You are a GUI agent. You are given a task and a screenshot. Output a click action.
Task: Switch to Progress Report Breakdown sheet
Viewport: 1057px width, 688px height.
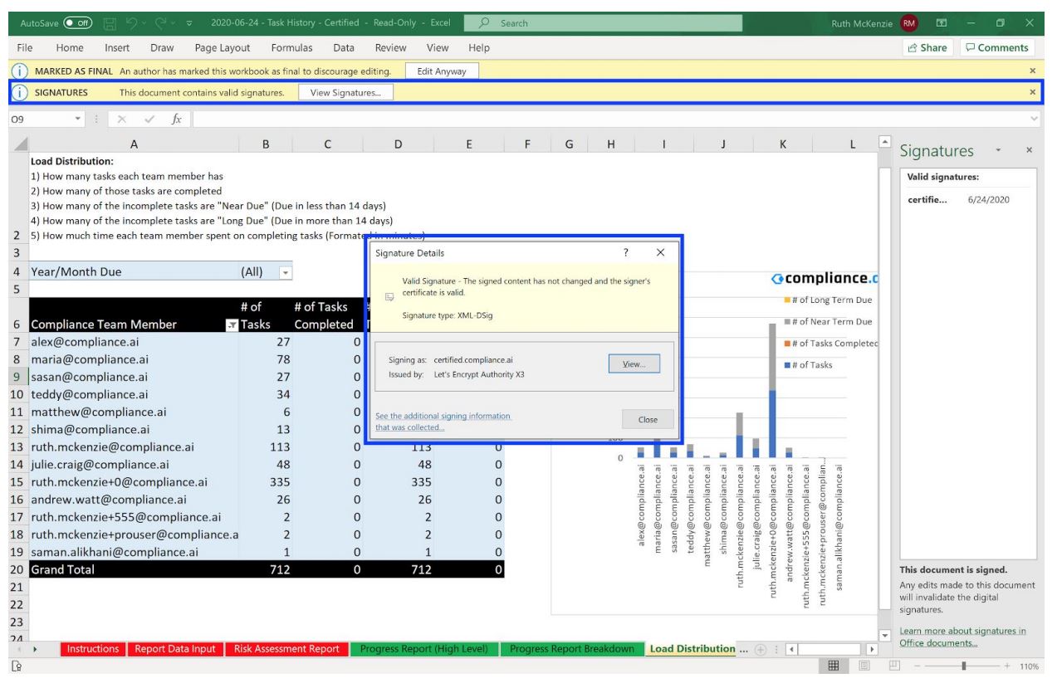(x=572, y=649)
